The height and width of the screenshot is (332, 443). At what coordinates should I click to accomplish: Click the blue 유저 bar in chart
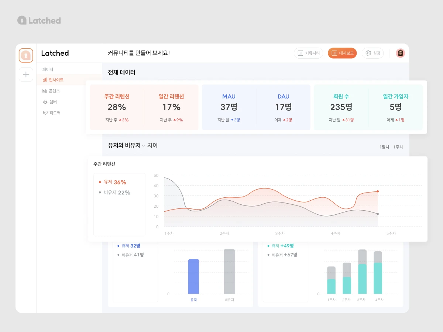(x=193, y=276)
